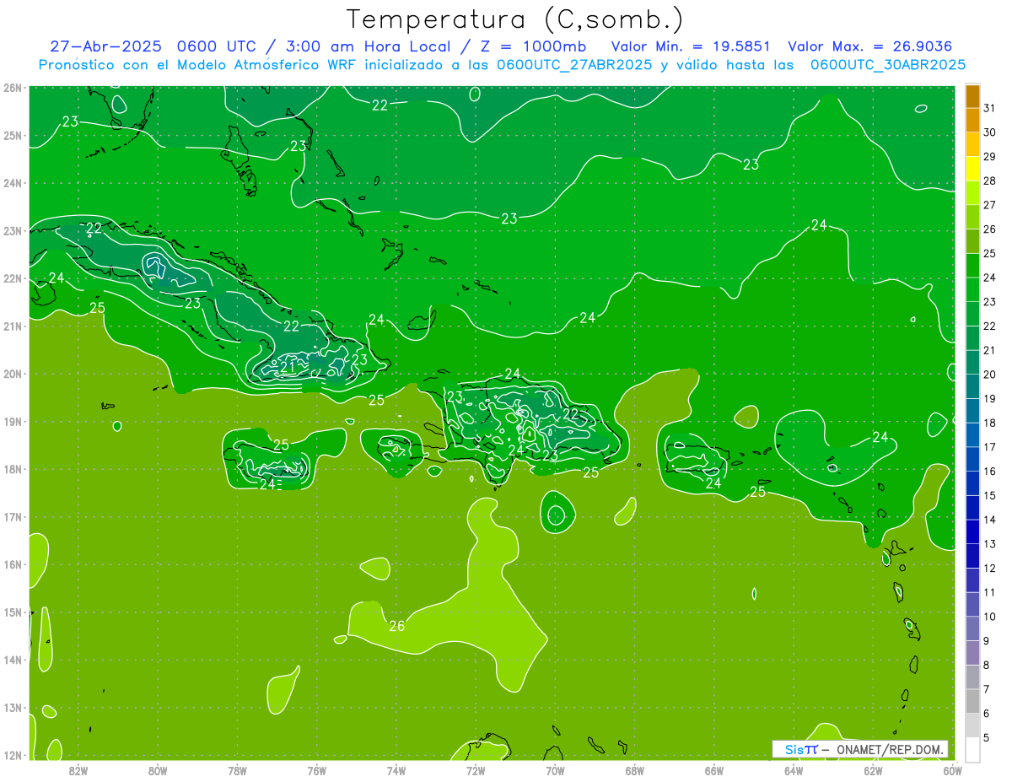Click the 19N latitude axis label
1012x782 pixels.
point(13,422)
